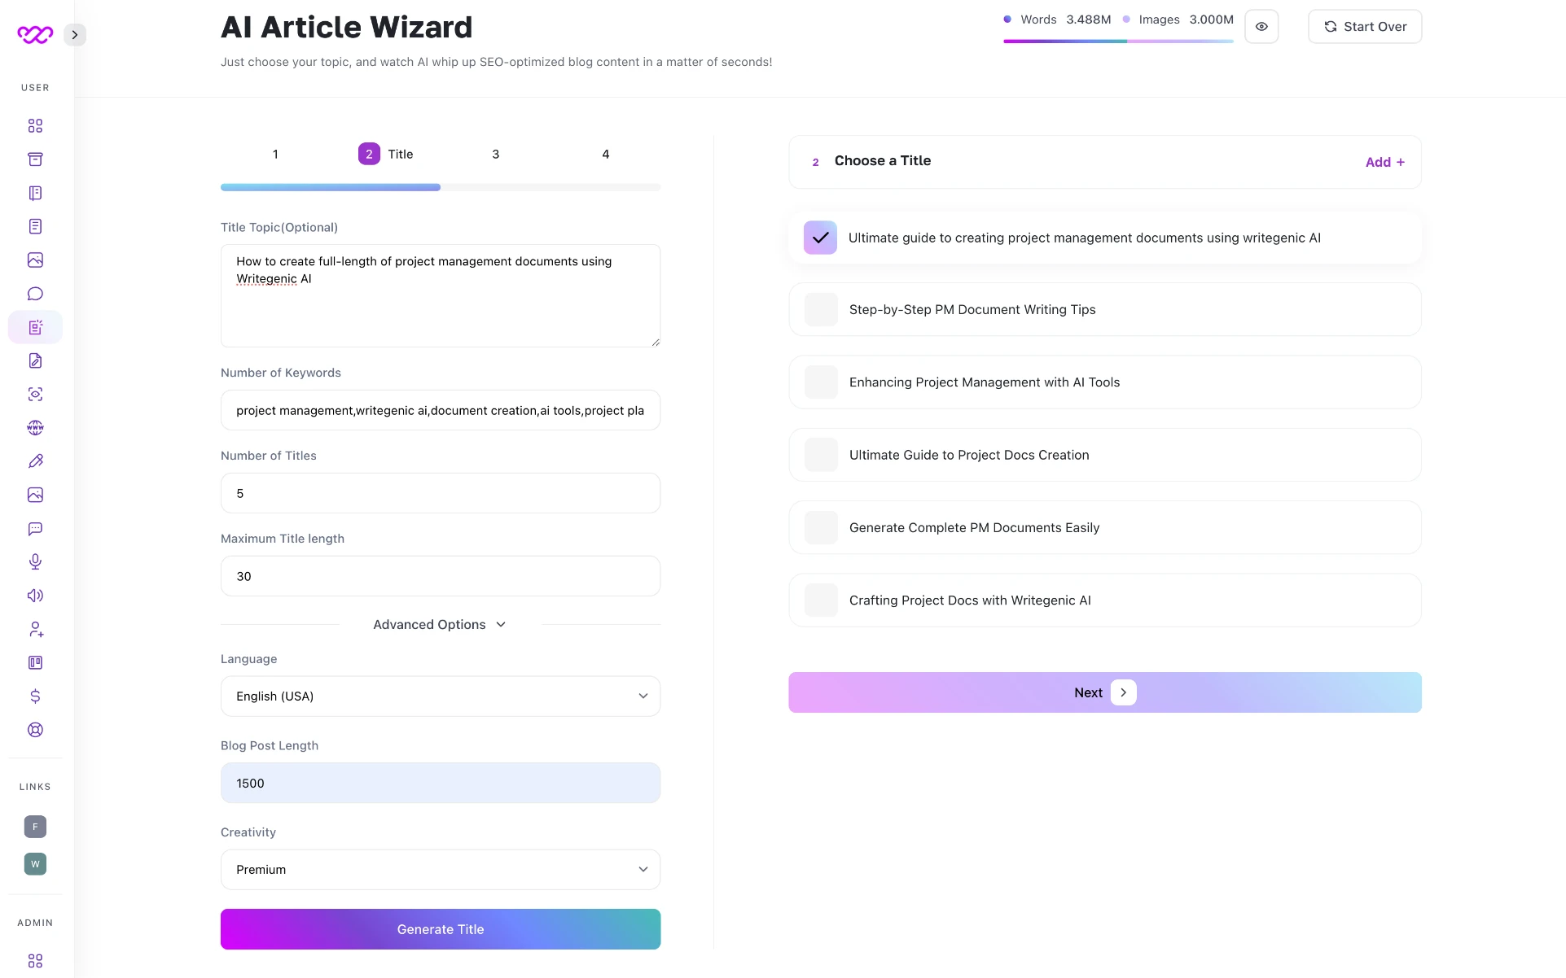Uncheck the 'Ultimate guide to creating project' title
Screen dimensions: 1566x978
(x=820, y=238)
